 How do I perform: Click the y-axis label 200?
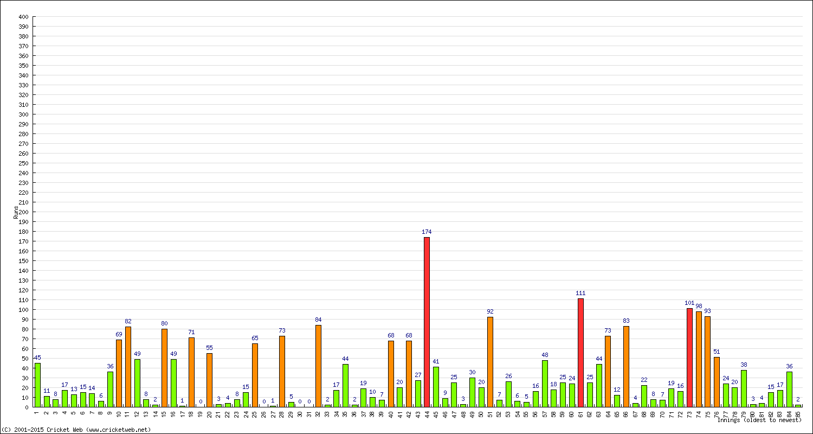[23, 212]
